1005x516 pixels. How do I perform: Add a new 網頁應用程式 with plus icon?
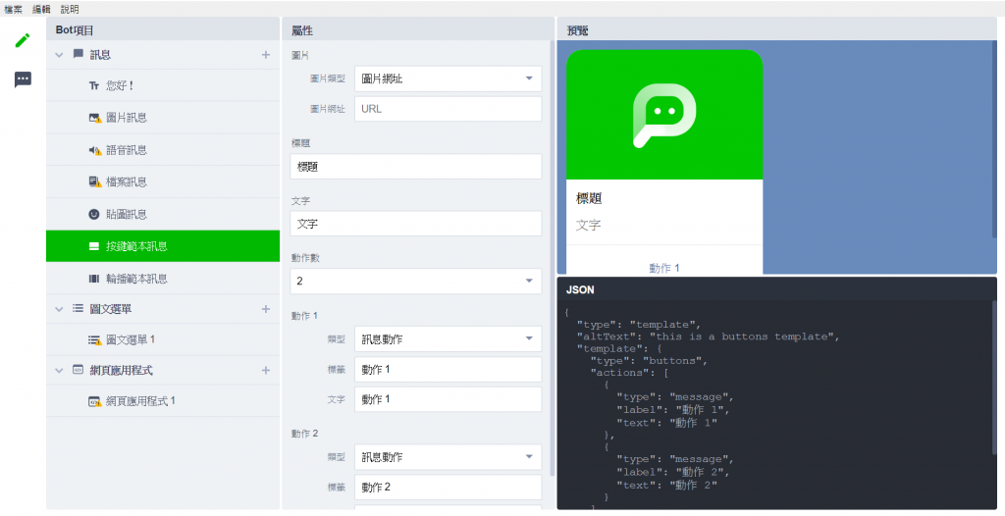point(266,371)
